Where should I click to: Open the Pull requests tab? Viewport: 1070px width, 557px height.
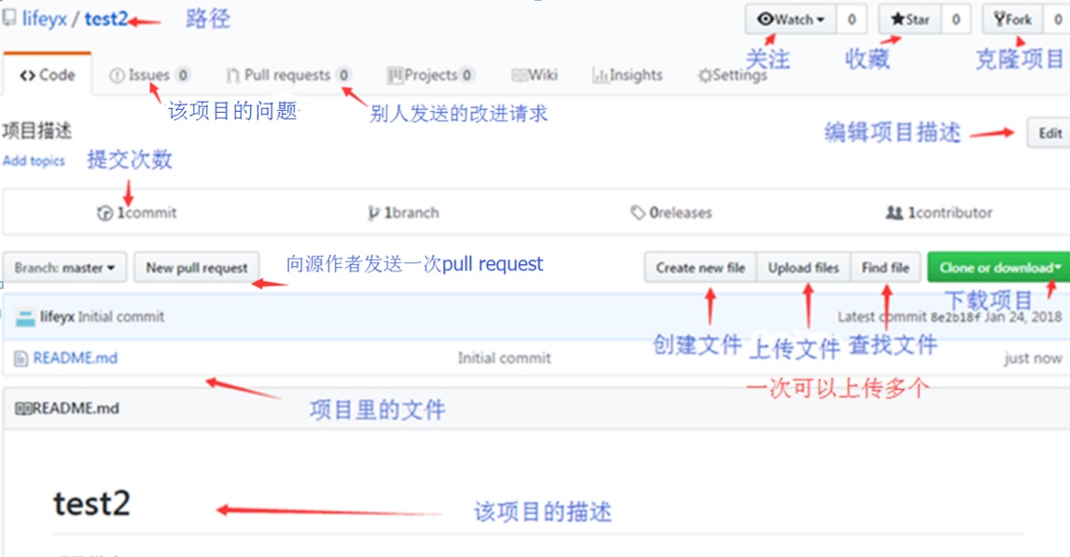pyautogui.click(x=288, y=75)
